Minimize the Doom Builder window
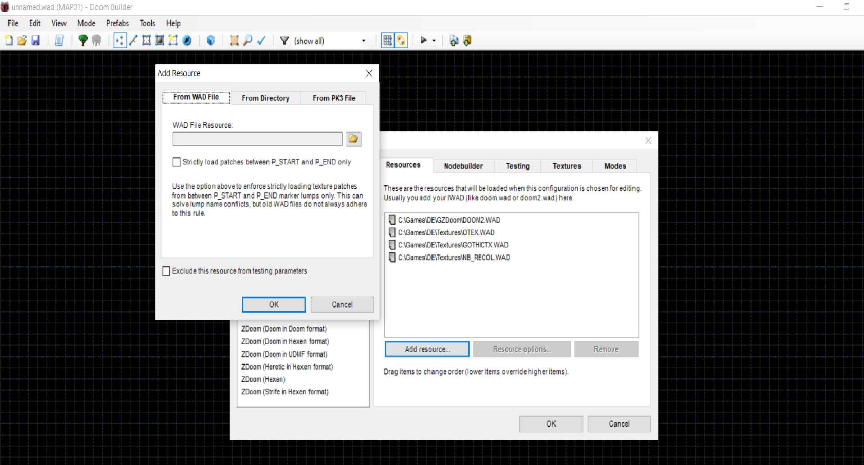864x465 pixels. coord(819,7)
